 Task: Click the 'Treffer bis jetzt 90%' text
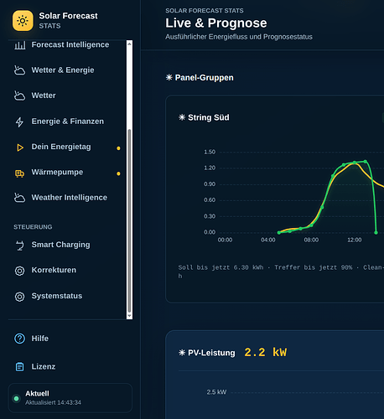(314, 267)
